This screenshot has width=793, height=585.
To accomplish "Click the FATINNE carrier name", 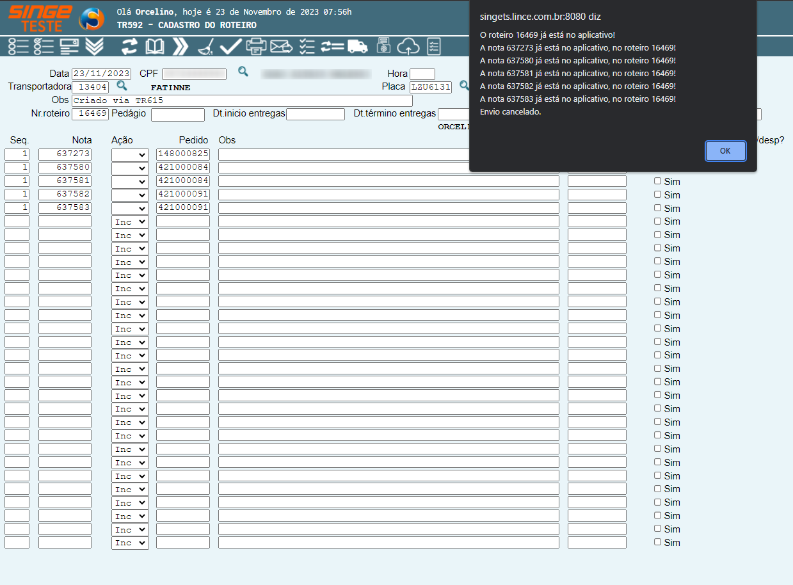I will pos(171,88).
